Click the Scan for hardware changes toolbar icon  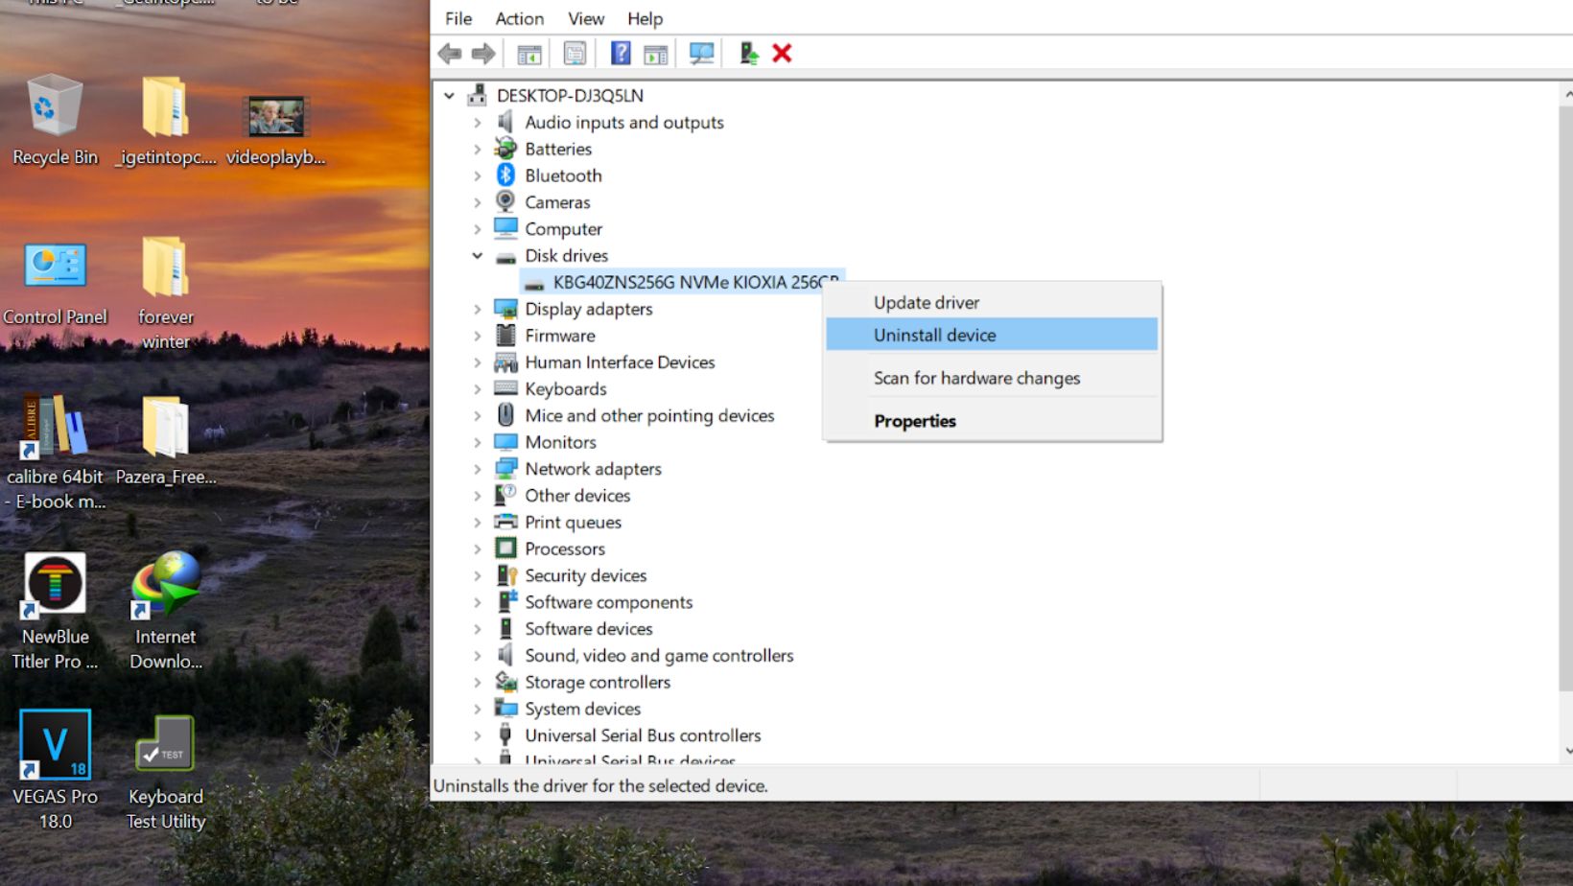pyautogui.click(x=701, y=54)
